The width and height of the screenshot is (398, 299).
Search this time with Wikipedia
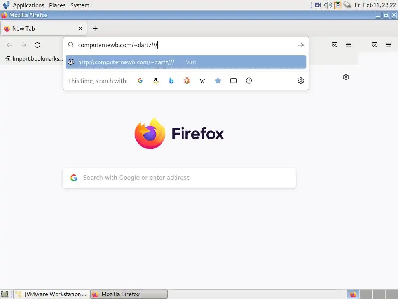click(202, 81)
